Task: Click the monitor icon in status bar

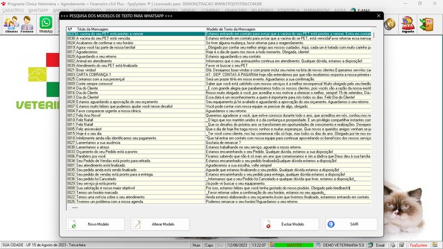Action: [x=401, y=245]
